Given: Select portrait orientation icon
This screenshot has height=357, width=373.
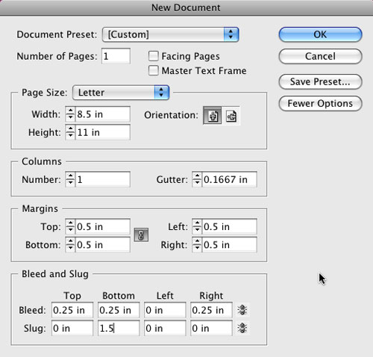Looking at the screenshot, I should pos(213,116).
